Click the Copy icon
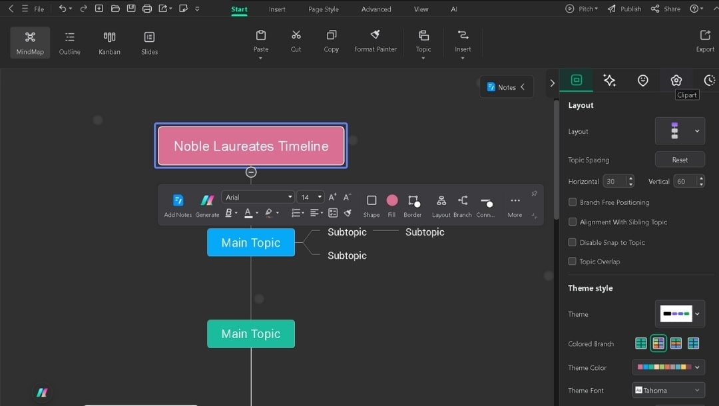Image resolution: width=719 pixels, height=406 pixels. [x=331, y=35]
